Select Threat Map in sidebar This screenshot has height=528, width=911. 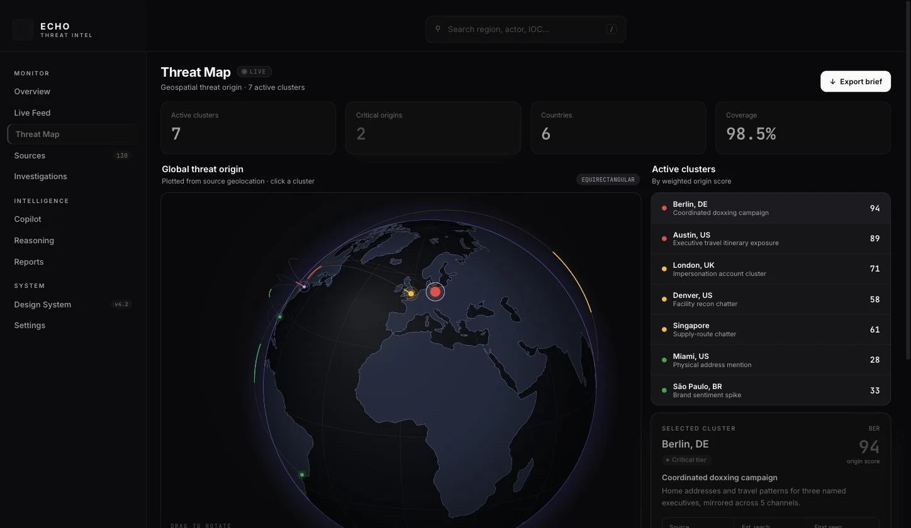[72, 134]
